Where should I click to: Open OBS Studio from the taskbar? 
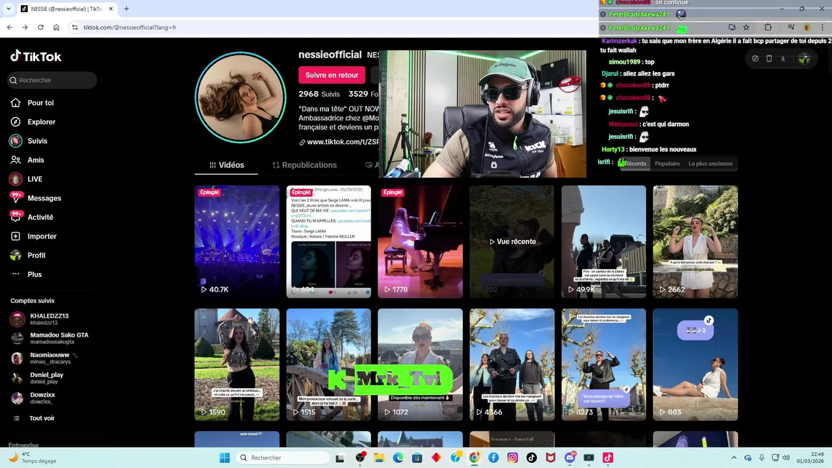tap(359, 458)
